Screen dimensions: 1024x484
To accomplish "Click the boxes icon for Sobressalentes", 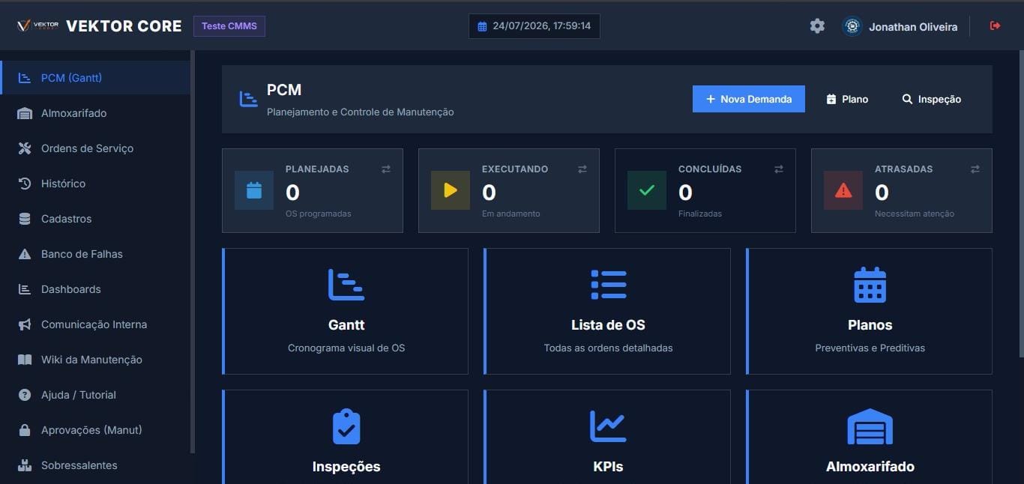I will click(x=25, y=465).
